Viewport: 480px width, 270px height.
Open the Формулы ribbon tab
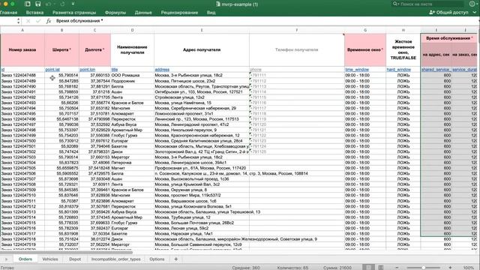(x=115, y=13)
